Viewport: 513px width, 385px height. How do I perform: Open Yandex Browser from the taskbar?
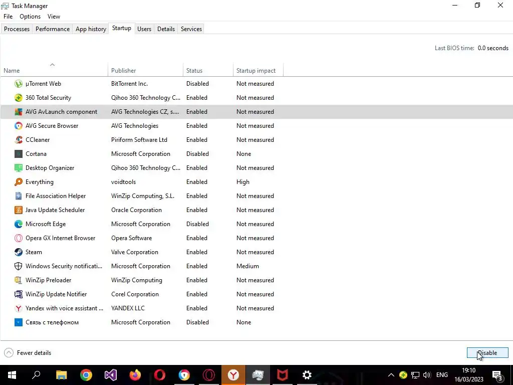233,375
